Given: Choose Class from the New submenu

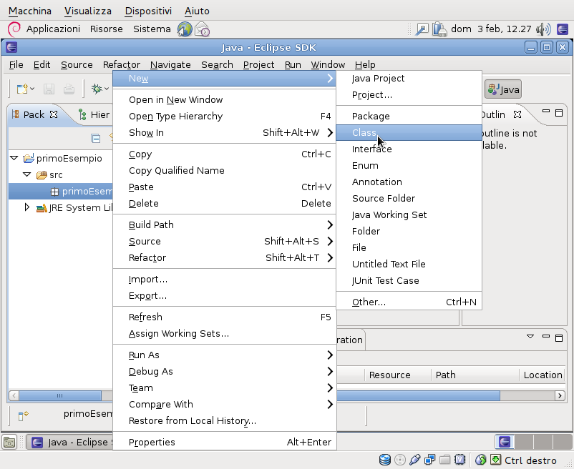Looking at the screenshot, I should click(409, 132).
